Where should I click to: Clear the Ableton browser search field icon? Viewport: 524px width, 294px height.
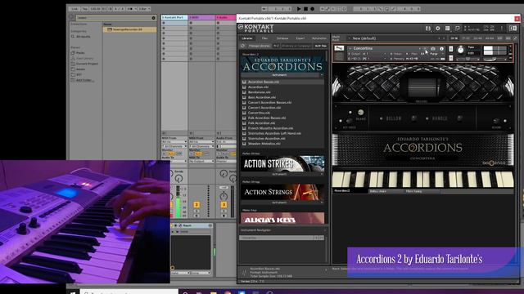(153, 18)
